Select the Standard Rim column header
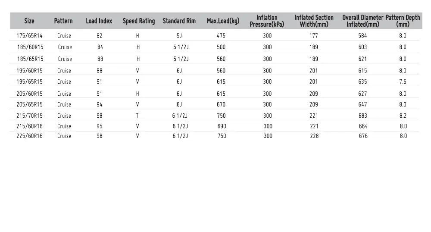Viewport: 431px width, 232px height. pyautogui.click(x=179, y=21)
